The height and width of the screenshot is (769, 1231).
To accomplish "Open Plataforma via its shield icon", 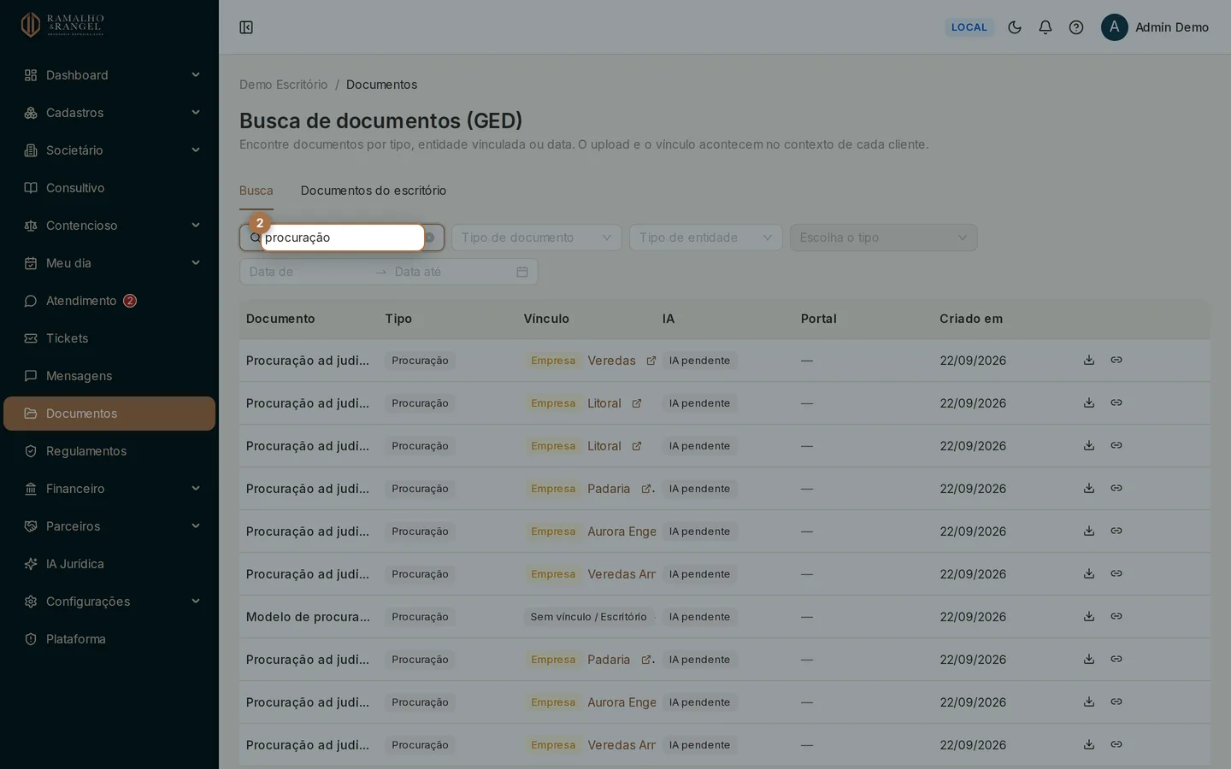I will click(x=31, y=639).
